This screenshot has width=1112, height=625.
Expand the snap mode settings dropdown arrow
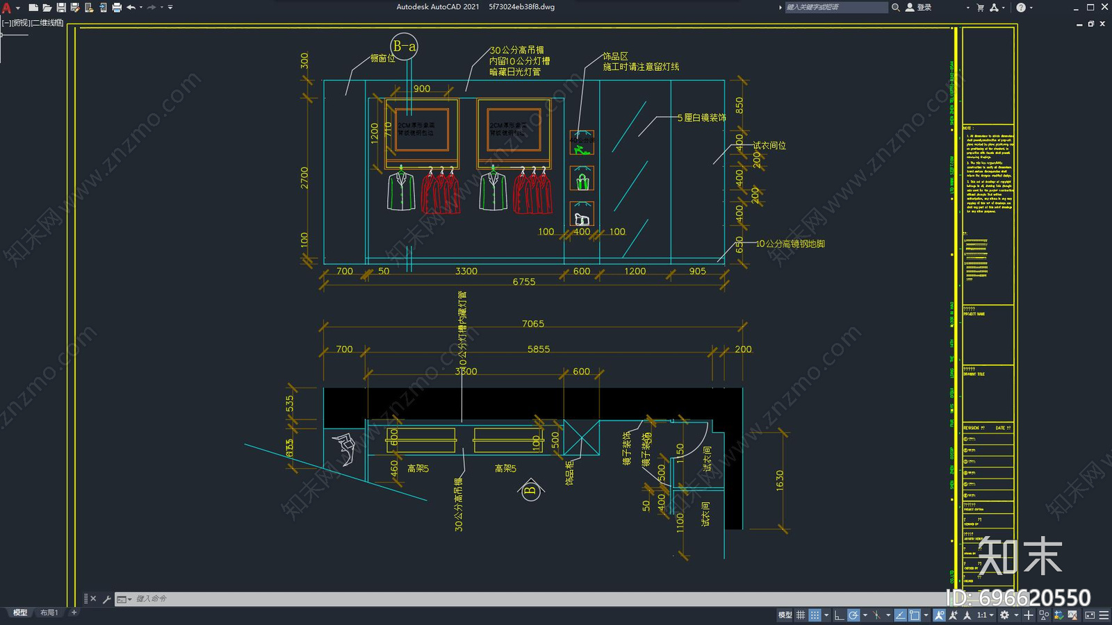[x=826, y=615]
